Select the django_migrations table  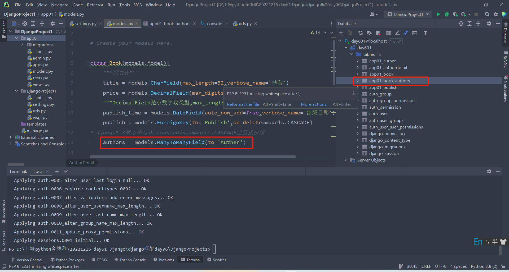(387, 147)
